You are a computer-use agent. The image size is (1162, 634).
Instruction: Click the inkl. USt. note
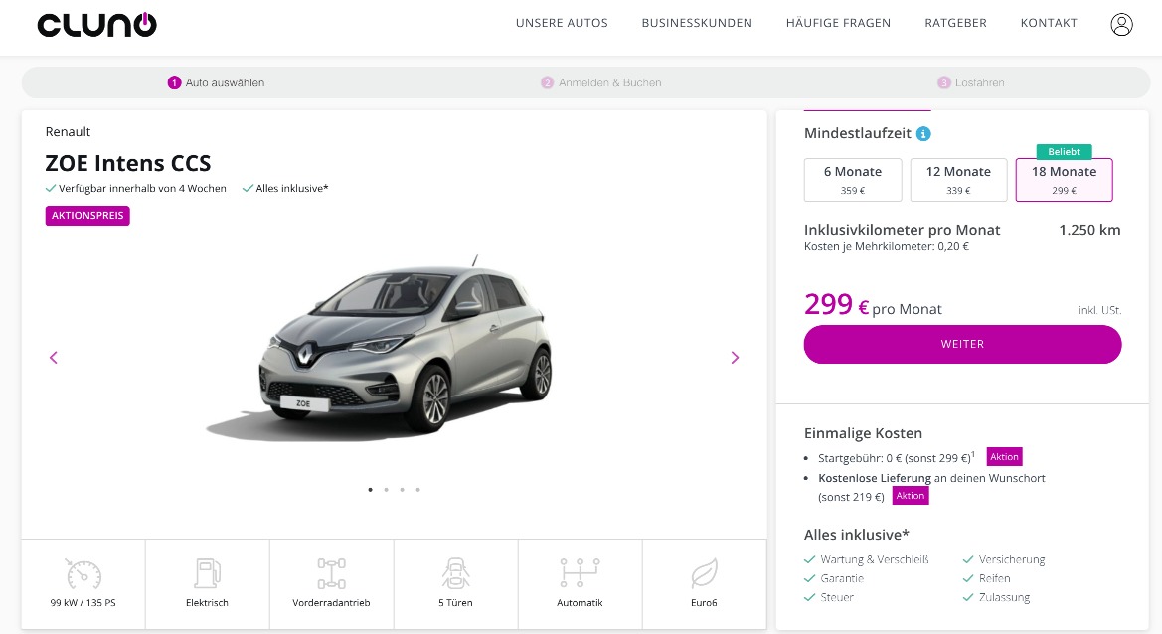point(1099,310)
